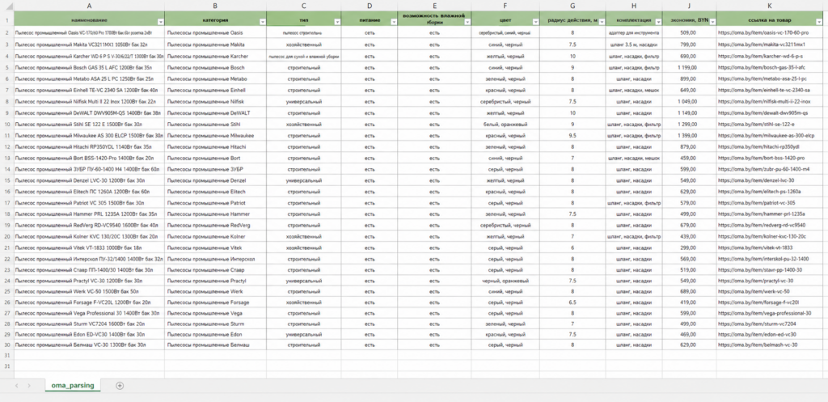828x402 pixels.
Task: Click price cell 1 399,00
Action: click(690, 135)
